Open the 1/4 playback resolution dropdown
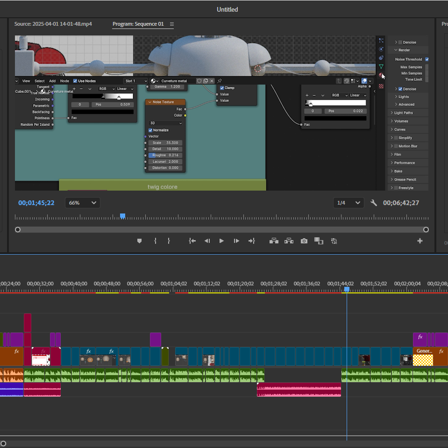 (348, 203)
